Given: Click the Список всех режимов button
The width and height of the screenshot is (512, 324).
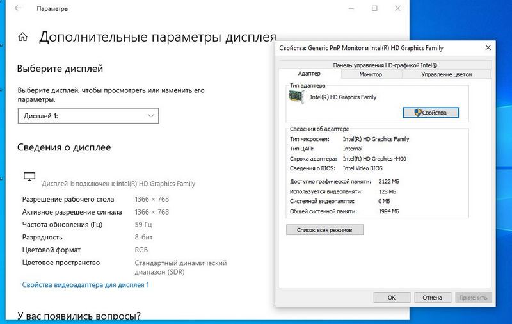Looking at the screenshot, I should (x=324, y=229).
